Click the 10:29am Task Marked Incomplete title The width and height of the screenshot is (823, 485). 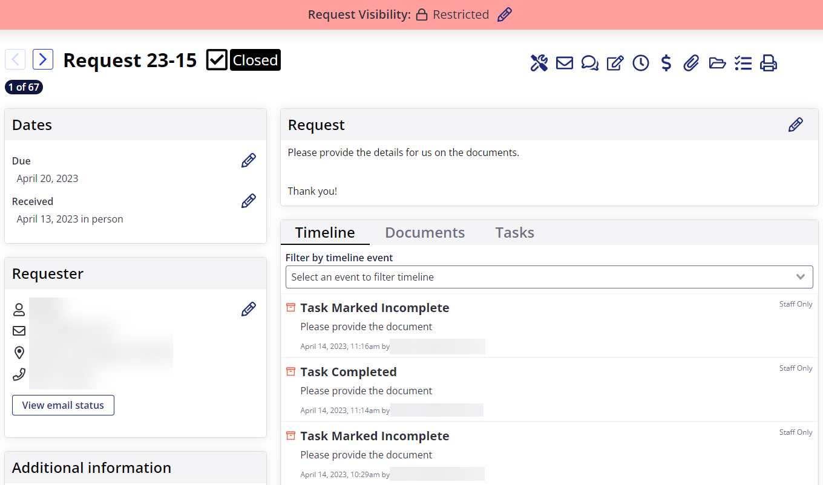click(x=375, y=436)
